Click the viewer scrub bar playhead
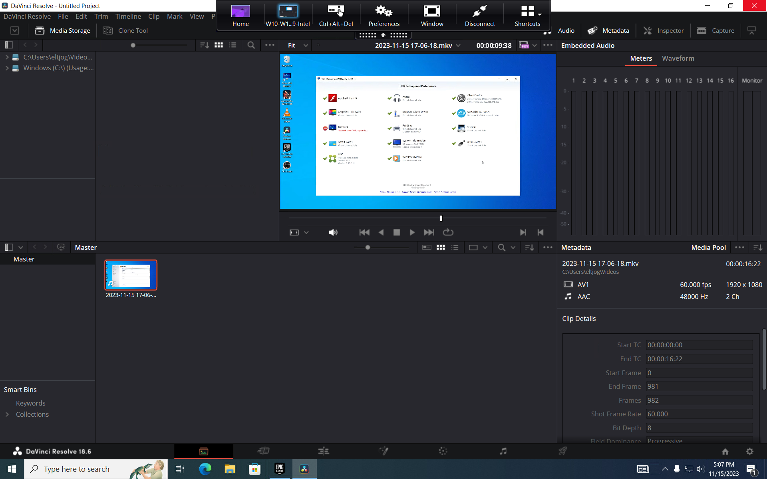Image resolution: width=767 pixels, height=479 pixels. 441,218
